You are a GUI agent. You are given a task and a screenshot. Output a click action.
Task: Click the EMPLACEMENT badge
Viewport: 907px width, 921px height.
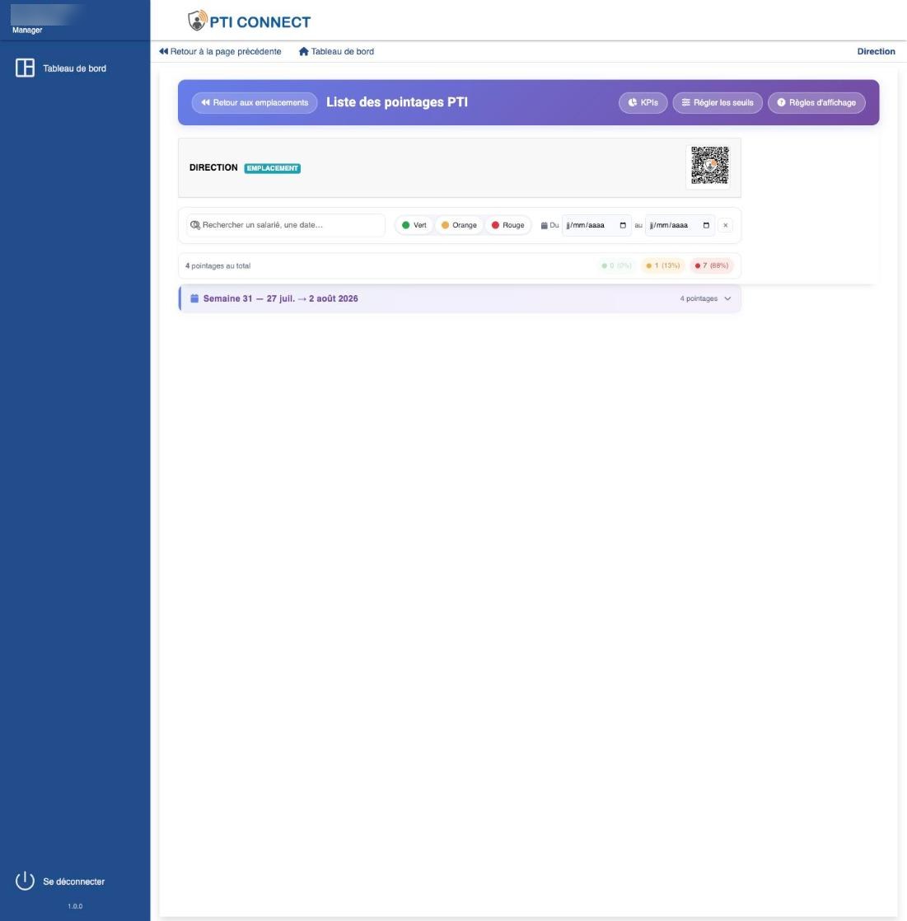[x=272, y=168]
